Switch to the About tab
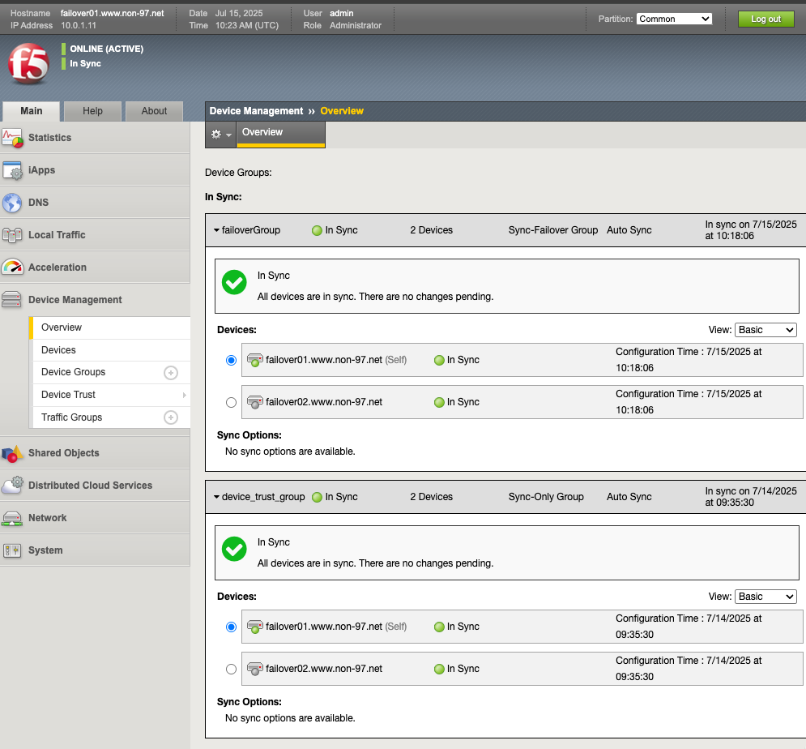This screenshot has height=749, width=806. [x=154, y=111]
